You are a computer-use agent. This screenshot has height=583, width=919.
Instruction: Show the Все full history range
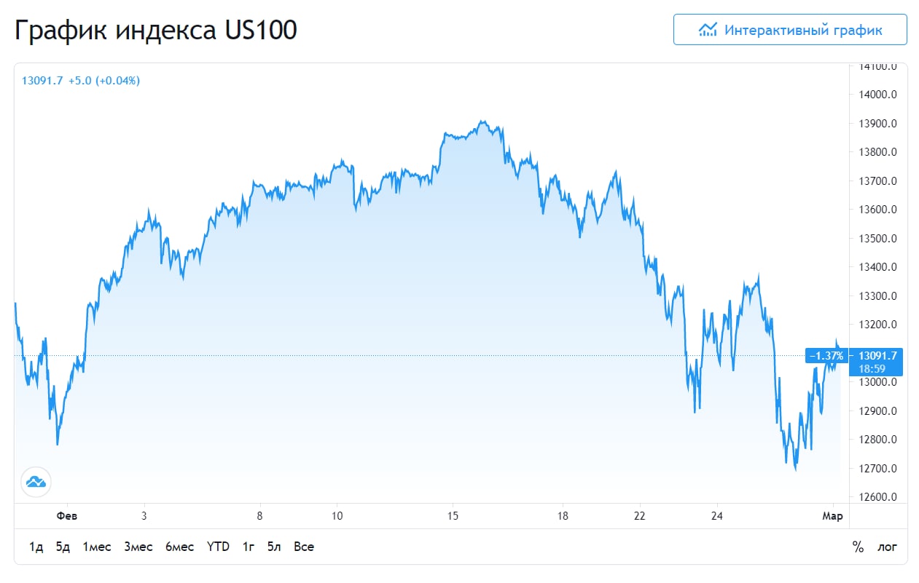click(x=304, y=547)
